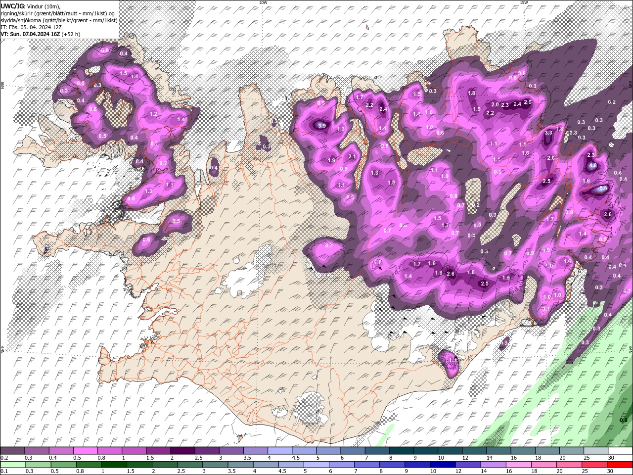Select the 'rigning/skúrir (grænt/blátt/rautt' legend description line

coord(58,13)
